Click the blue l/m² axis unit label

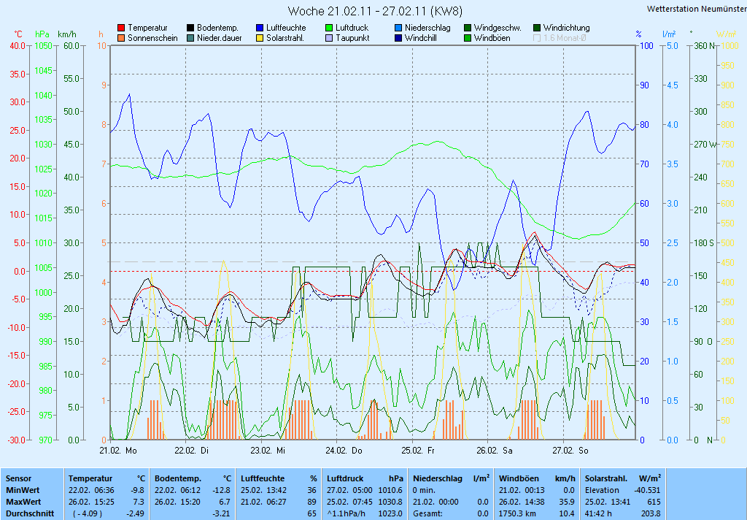click(x=669, y=34)
